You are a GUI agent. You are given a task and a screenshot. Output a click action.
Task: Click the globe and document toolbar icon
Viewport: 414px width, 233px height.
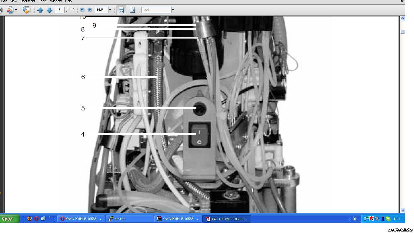(x=27, y=10)
